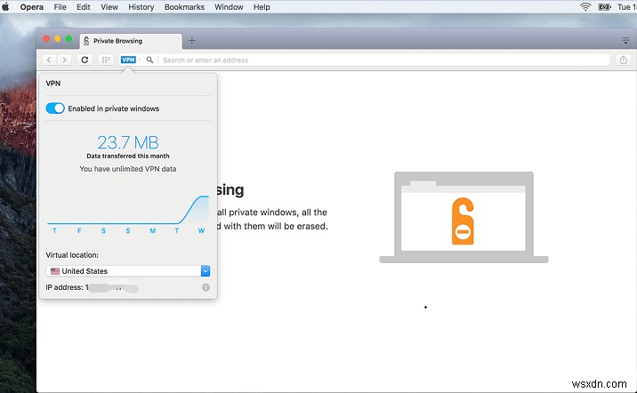Click the info icon next to IP address
637x393 pixels.
206,287
